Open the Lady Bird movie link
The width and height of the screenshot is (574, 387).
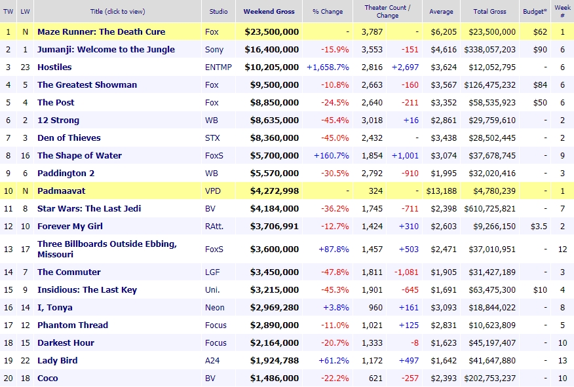click(x=58, y=361)
